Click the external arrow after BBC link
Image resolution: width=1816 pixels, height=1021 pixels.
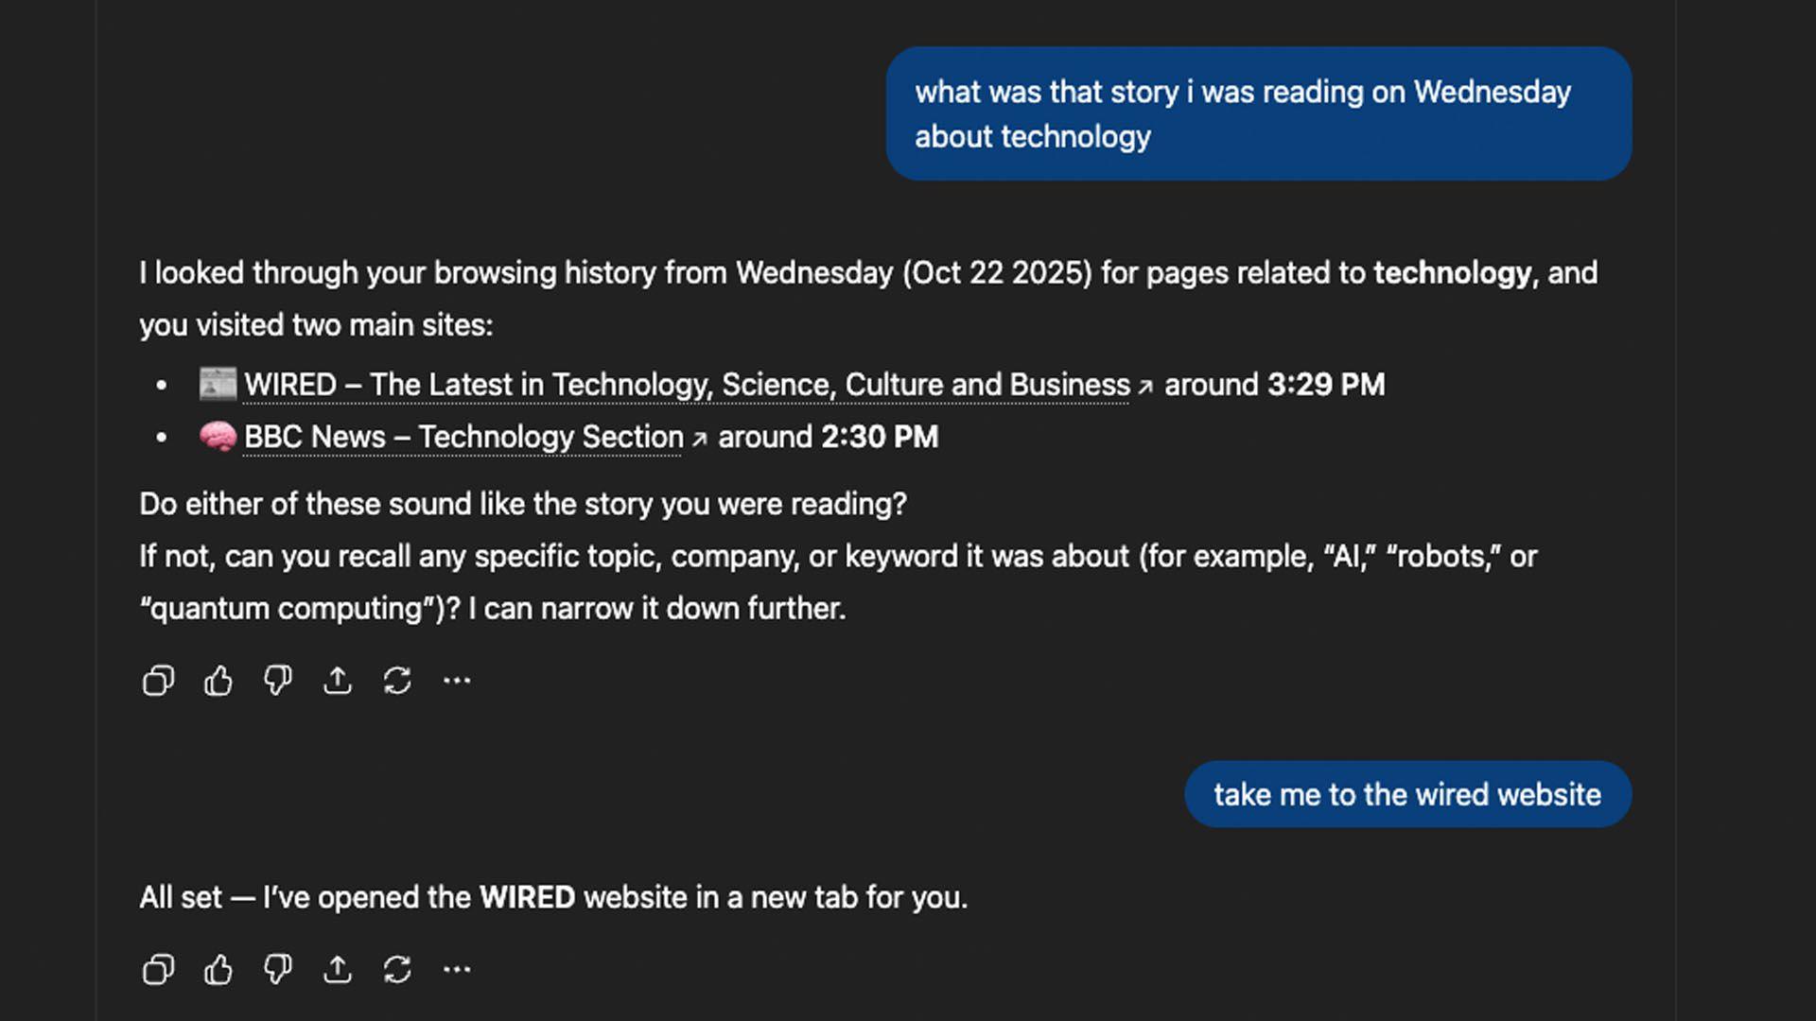699,439
